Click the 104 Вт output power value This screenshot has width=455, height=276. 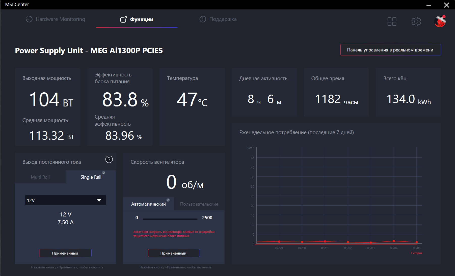pyautogui.click(x=51, y=99)
